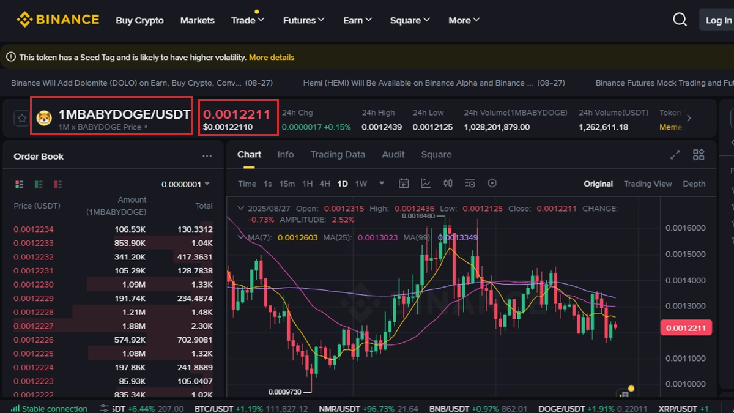Show both buy and sell orders view
Image resolution: width=734 pixels, height=413 pixels.
point(19,184)
